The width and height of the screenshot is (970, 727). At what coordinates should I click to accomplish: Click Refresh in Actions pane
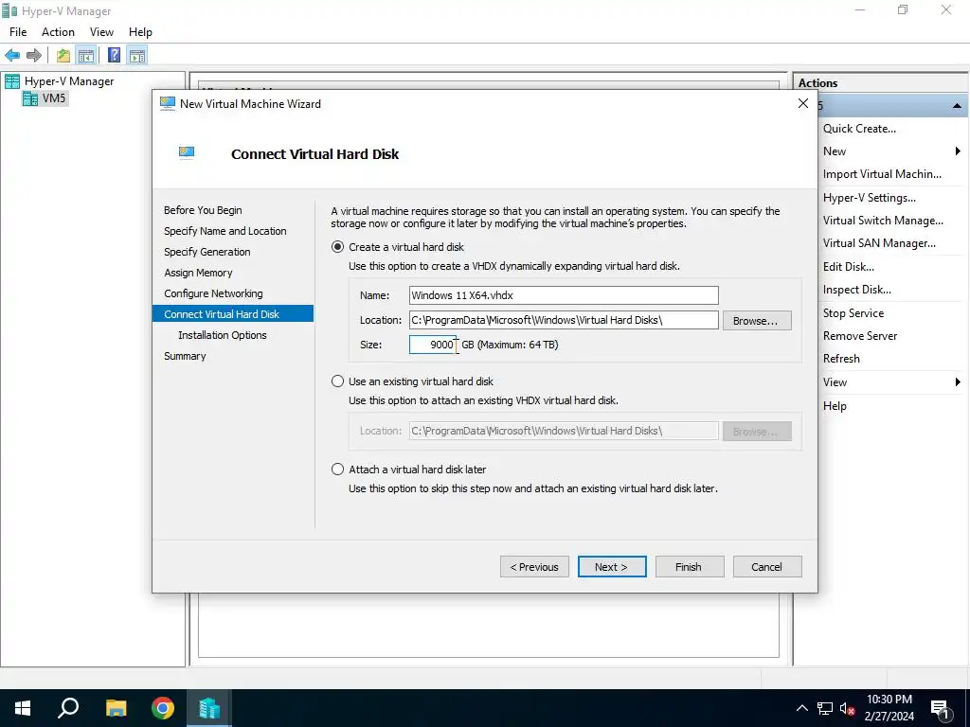(x=841, y=359)
